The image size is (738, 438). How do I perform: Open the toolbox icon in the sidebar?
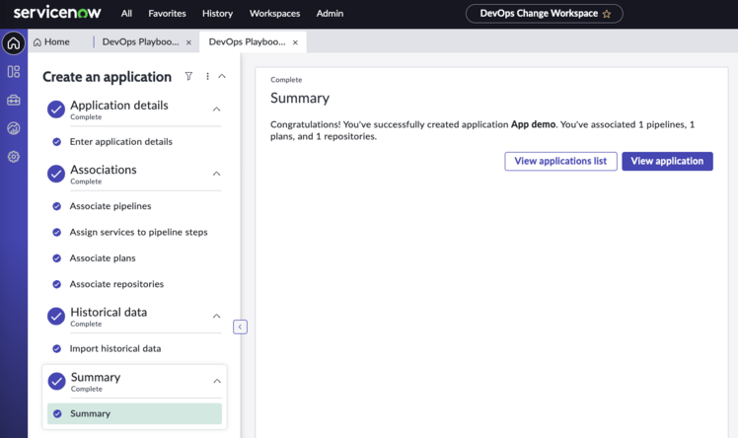(14, 100)
